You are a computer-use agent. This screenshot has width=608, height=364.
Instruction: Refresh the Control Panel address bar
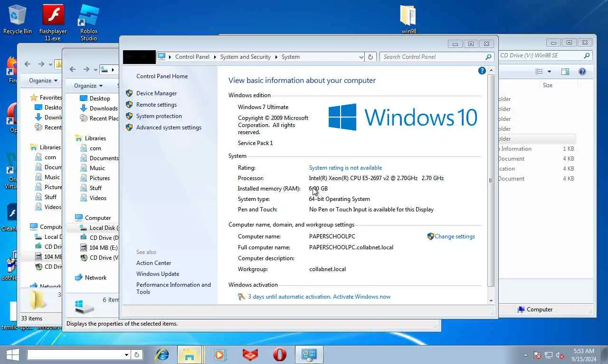(x=370, y=57)
